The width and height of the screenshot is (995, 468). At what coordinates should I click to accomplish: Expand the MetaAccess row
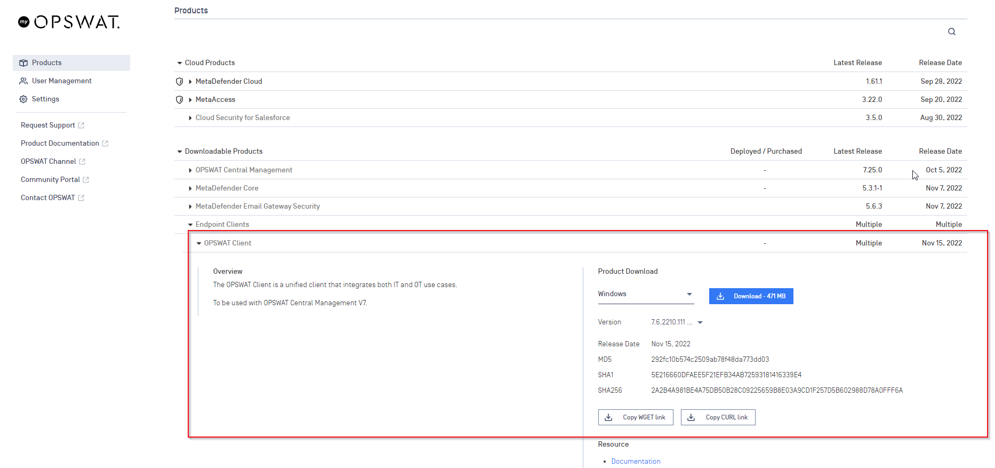190,100
